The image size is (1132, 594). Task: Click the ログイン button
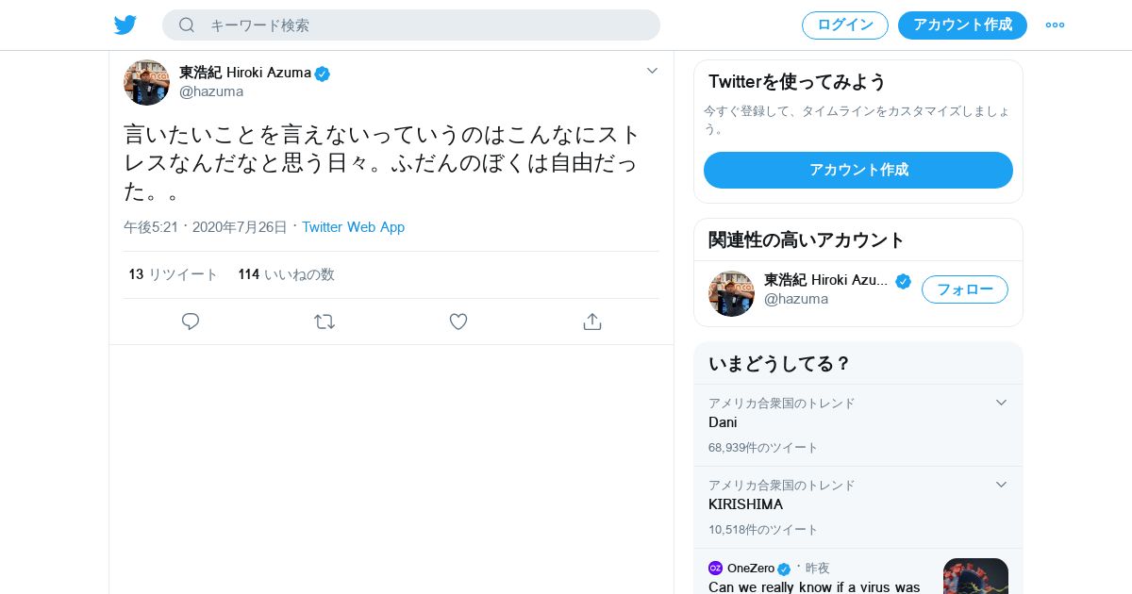tap(844, 25)
